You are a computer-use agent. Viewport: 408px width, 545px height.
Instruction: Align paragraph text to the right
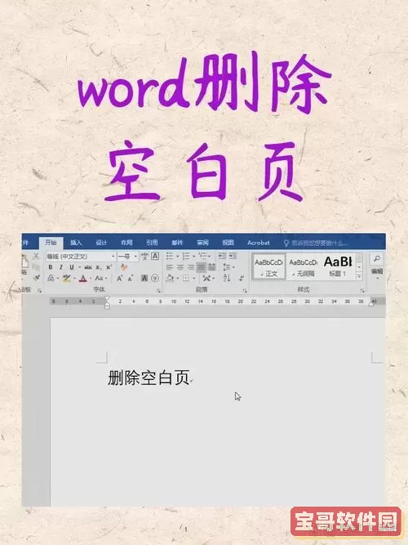(191, 267)
